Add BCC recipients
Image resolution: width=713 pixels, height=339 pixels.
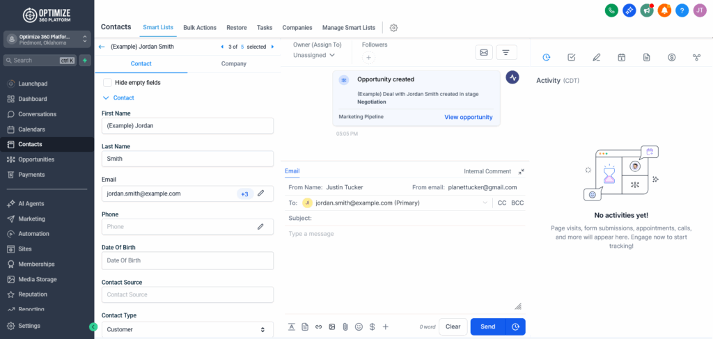517,203
